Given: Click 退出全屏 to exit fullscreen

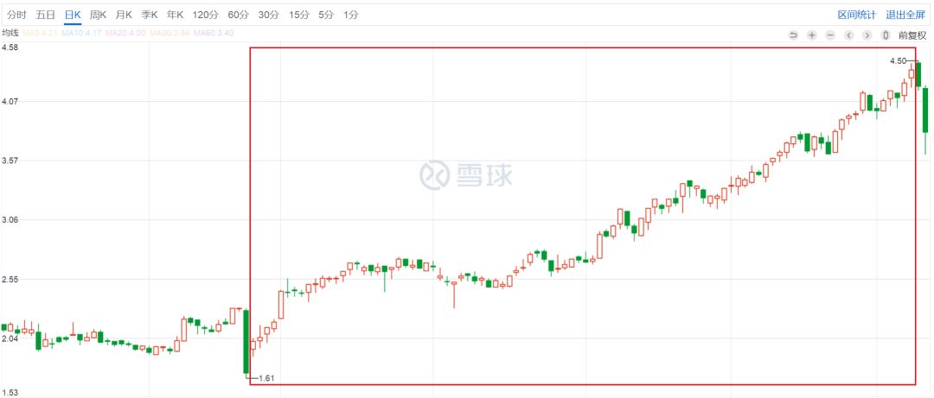Looking at the screenshot, I should [905, 15].
